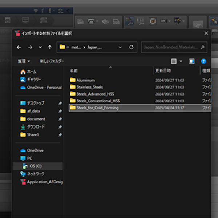218x218 pixels.
Task: Sort by the 更新日時 column header
Action: point(163,70)
